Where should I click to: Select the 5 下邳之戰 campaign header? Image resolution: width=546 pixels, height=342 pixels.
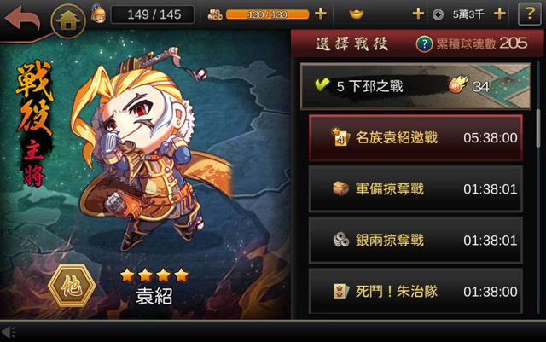click(415, 86)
